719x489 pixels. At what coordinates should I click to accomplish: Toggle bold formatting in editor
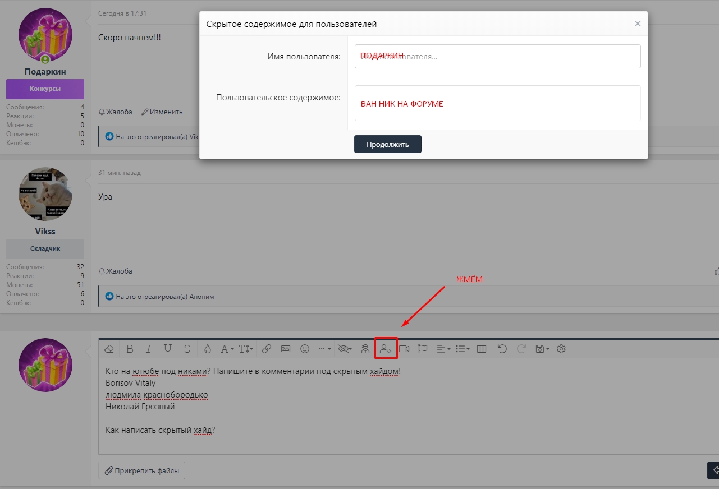130,349
